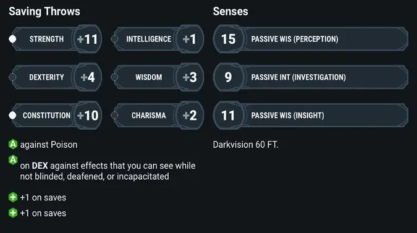Viewport: 417px width, 233px height.
Task: Toggle Wisdom save proficiency marker
Action: point(114,77)
